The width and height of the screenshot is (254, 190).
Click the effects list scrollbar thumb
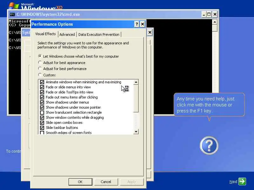pos(136,98)
